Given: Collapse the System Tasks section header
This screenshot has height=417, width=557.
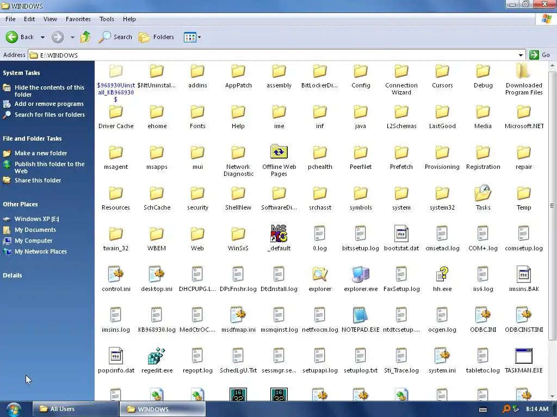Looking at the screenshot, I should coord(21,73).
